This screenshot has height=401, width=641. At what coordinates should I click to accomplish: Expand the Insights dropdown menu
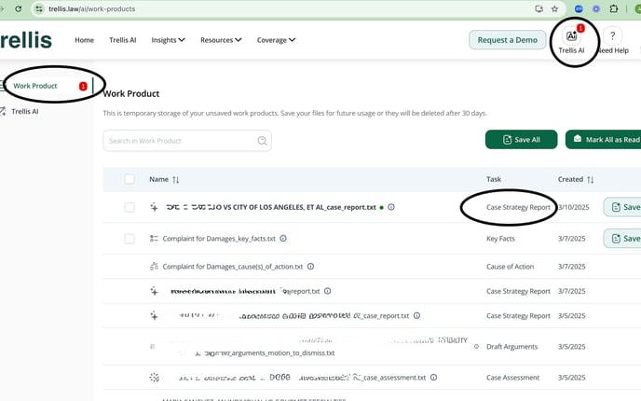tap(168, 40)
